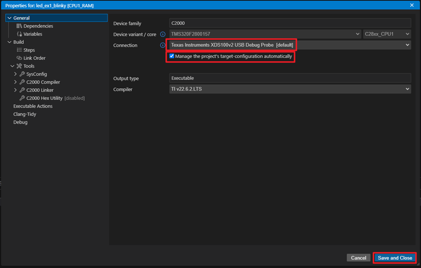Image resolution: width=421 pixels, height=268 pixels.
Task: Click the dialog title led_ex1_blinky [CPU1_RAM]
Action: point(65,5)
